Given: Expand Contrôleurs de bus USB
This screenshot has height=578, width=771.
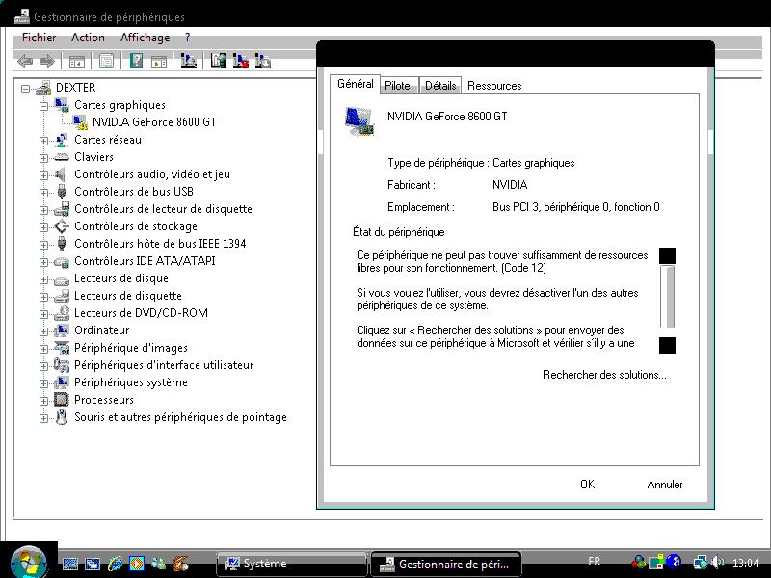Looking at the screenshot, I should coord(43,194).
